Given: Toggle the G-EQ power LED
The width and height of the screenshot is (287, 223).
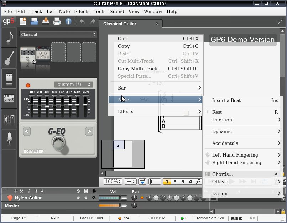Looking at the screenshot, I should click(x=28, y=85).
